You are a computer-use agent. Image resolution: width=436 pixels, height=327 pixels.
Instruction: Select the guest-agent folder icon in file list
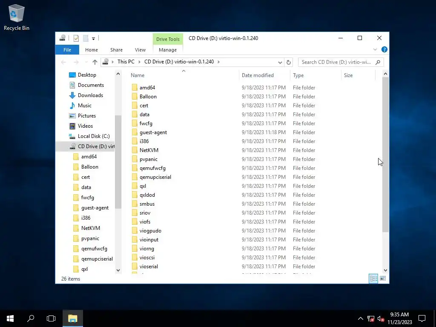click(135, 132)
